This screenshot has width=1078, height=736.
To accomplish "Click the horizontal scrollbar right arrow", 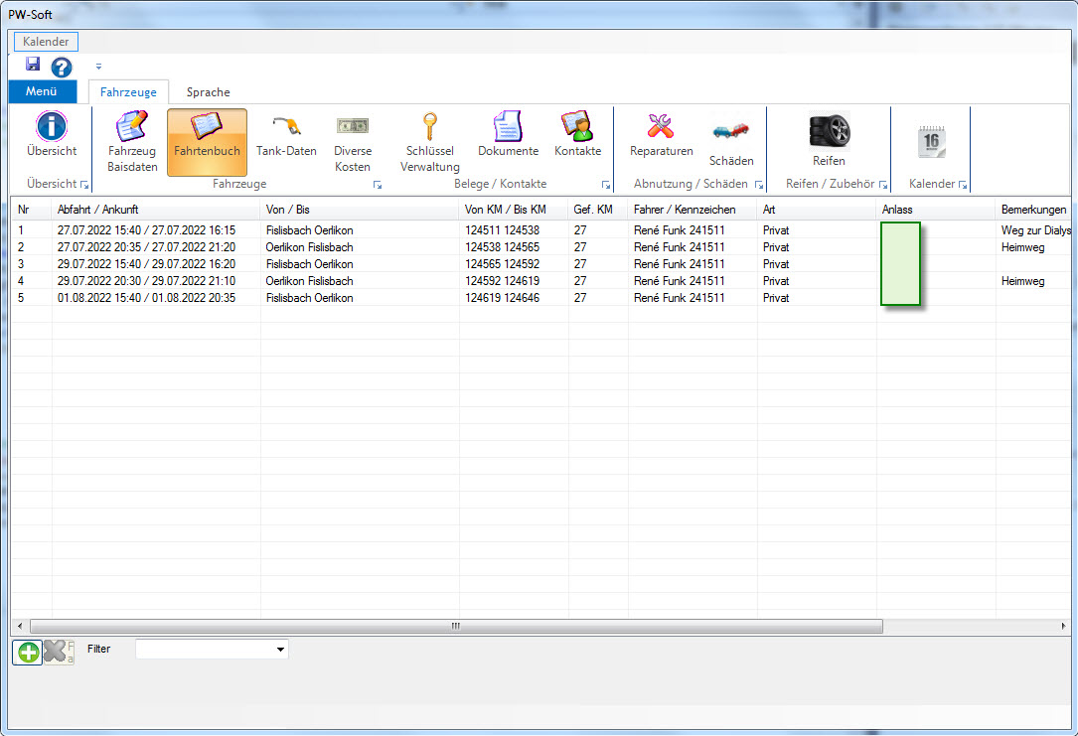I will (1063, 626).
